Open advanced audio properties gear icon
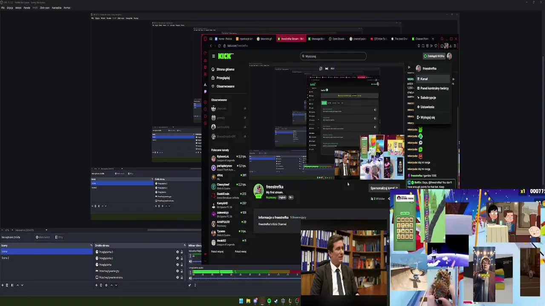Image resolution: width=545 pixels, height=306 pixels. pos(190,285)
